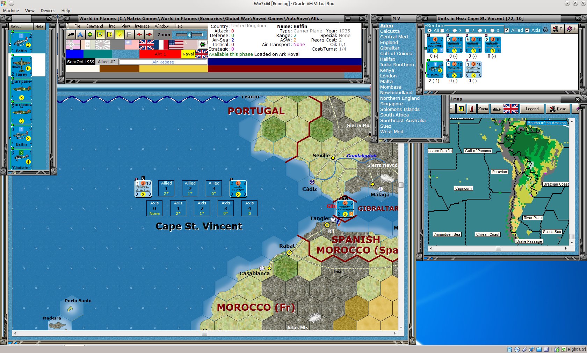Screen dimensions: 587x353
Task: Click the yellow sun burst toolbar icon
Action: coord(119,35)
